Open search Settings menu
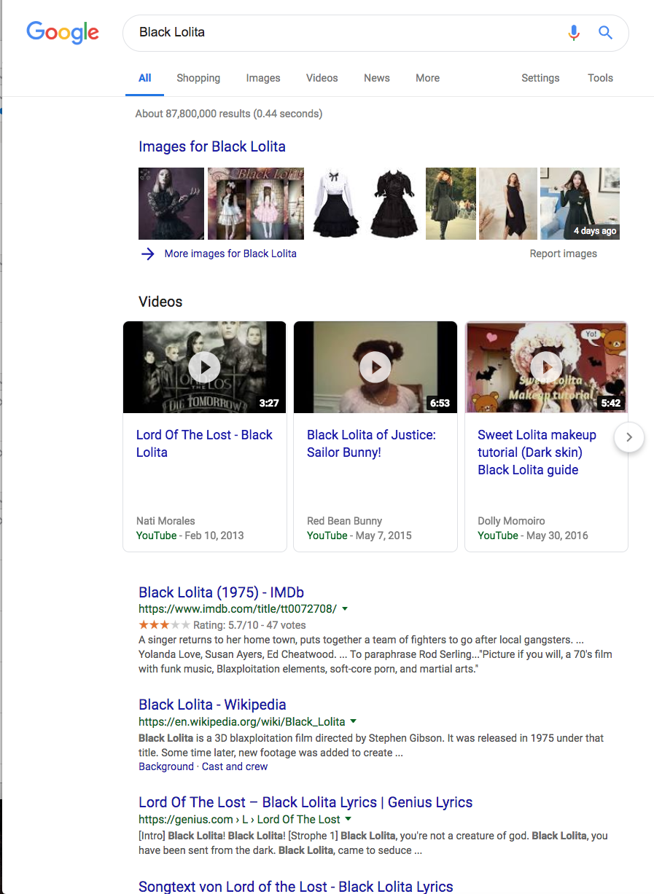The width and height of the screenshot is (654, 894). (540, 78)
